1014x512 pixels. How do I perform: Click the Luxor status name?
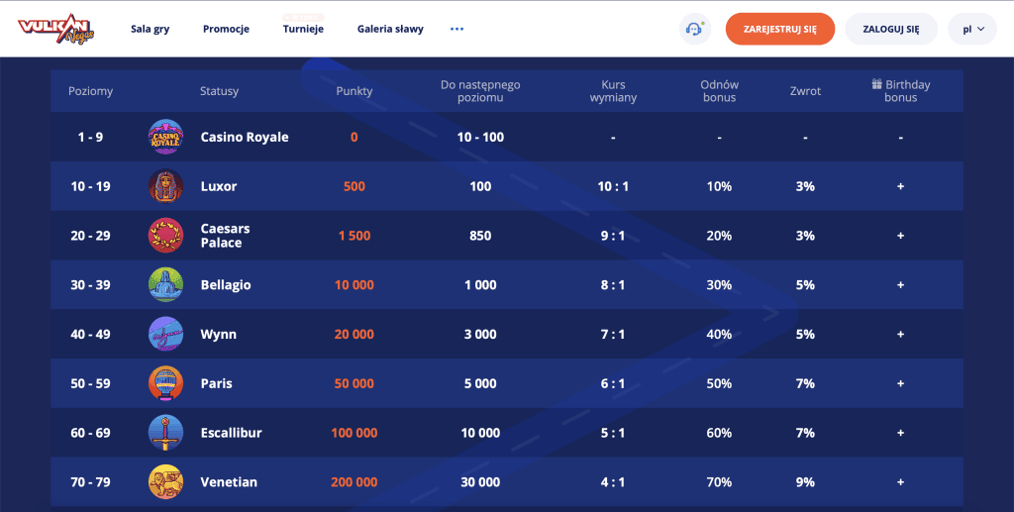219,186
